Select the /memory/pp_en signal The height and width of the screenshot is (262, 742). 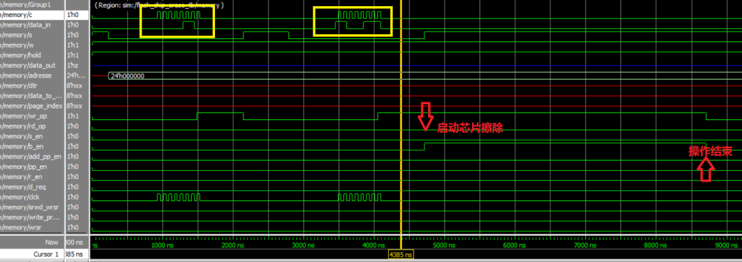tap(32, 167)
